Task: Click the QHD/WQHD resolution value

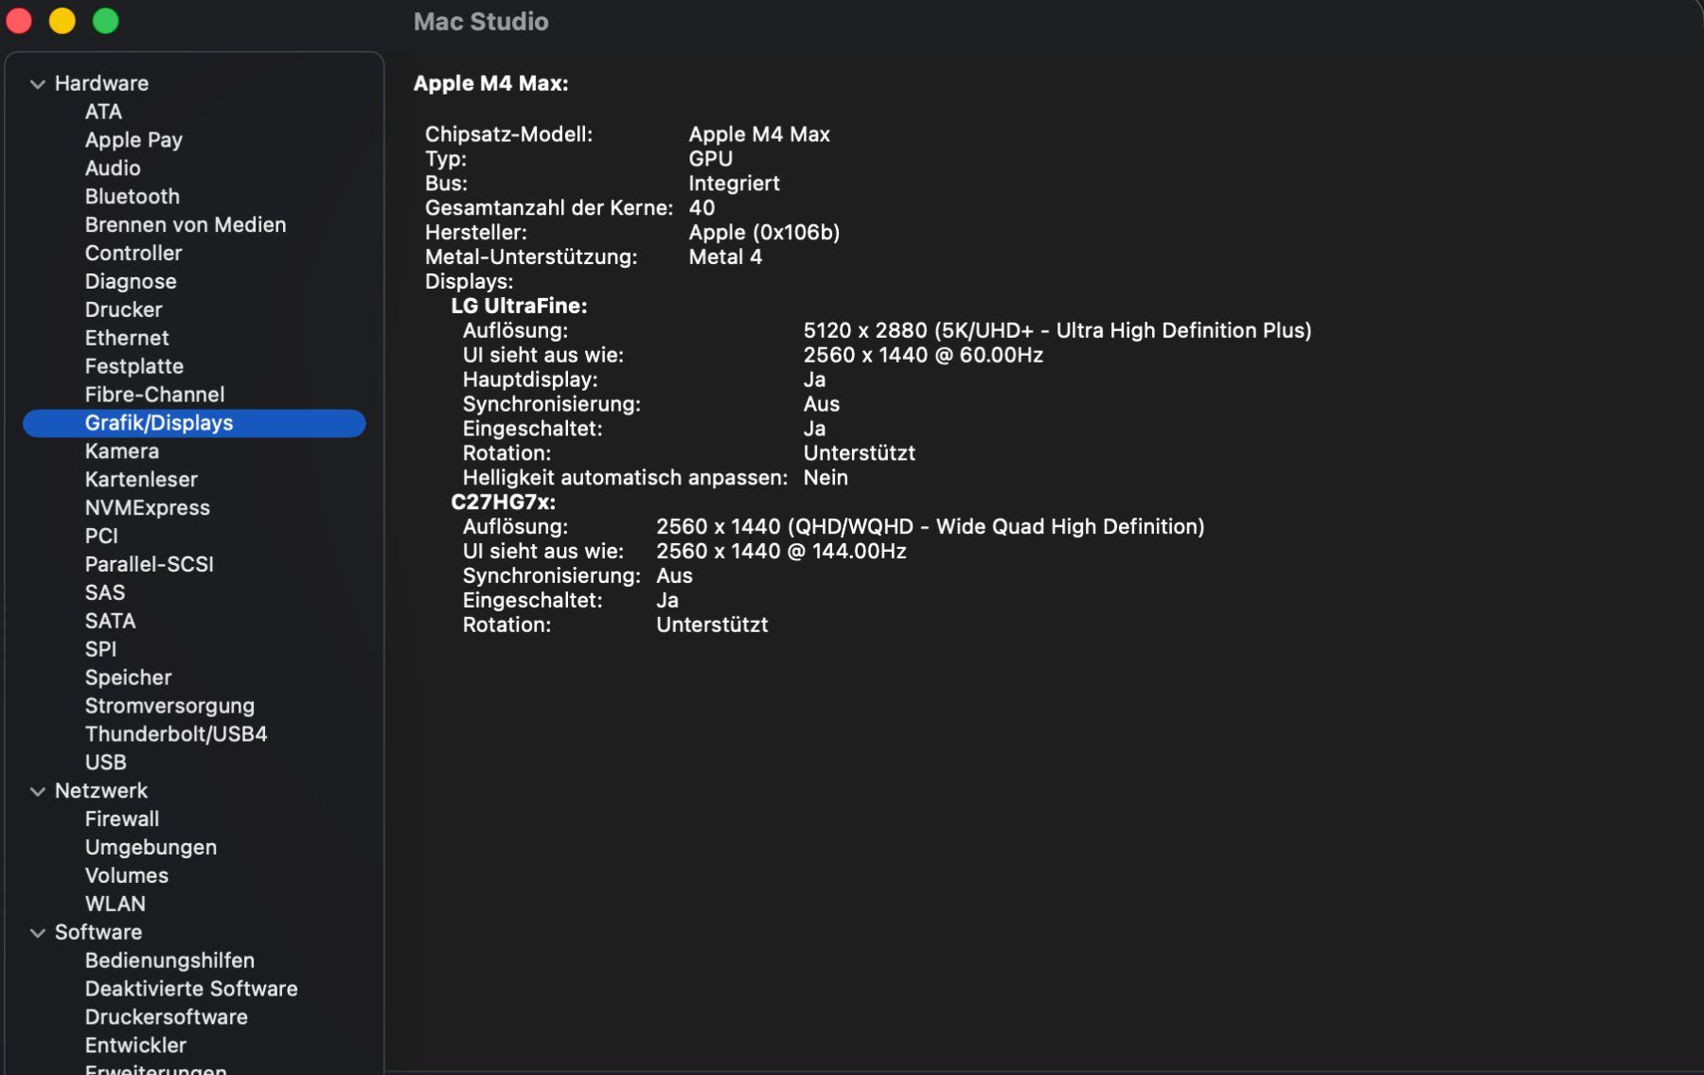Action: pyautogui.click(x=931, y=527)
